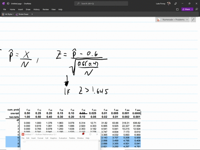The image size is (200, 150).
Task: Click the OneNote app logo icon
Action: [4, 4]
